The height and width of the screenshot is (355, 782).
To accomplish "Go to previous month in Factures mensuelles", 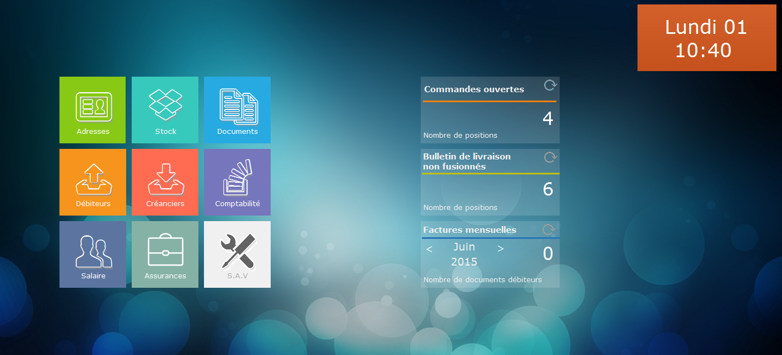I will (429, 249).
